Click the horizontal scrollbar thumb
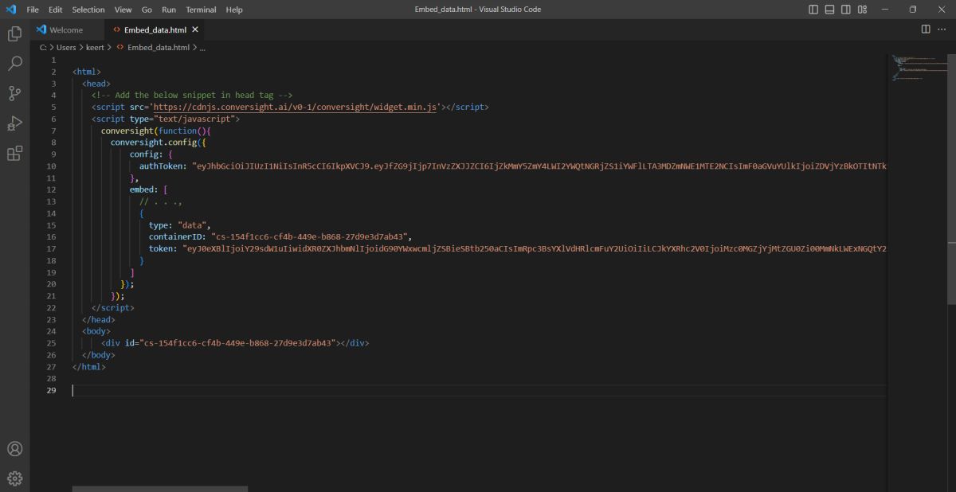The image size is (956, 492). point(160,489)
